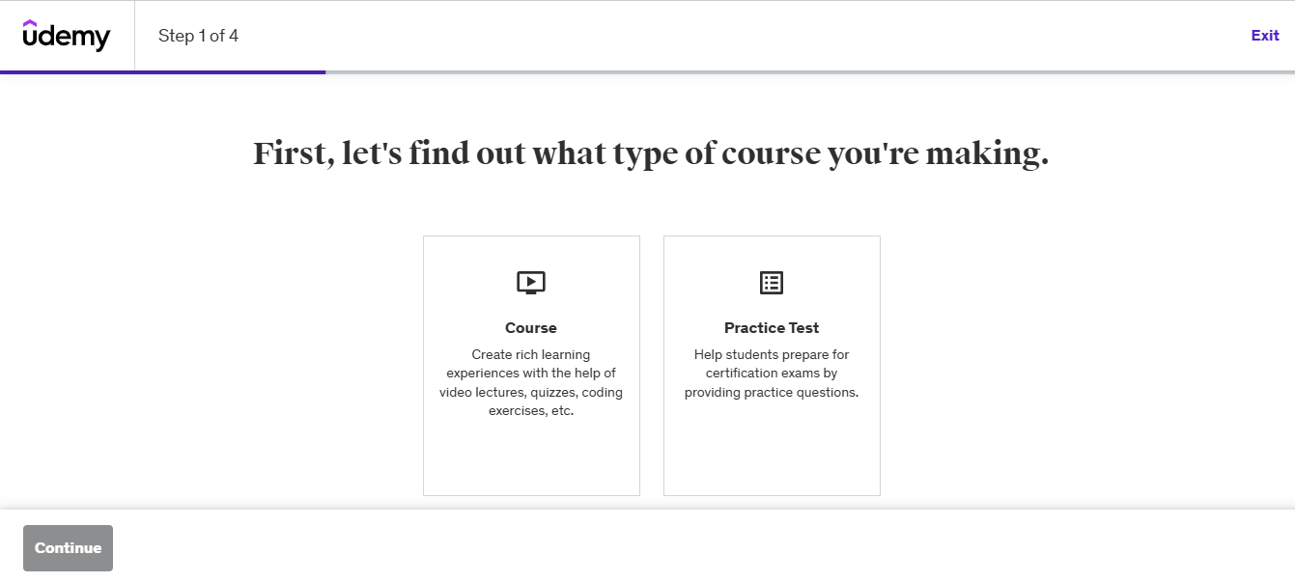Image resolution: width=1295 pixels, height=582 pixels.
Task: Click the Udemy logo
Action: click(66, 35)
